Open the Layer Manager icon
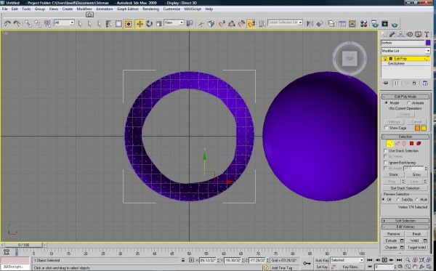Image resolution: width=436 pixels, height=271 pixels. 331,24
